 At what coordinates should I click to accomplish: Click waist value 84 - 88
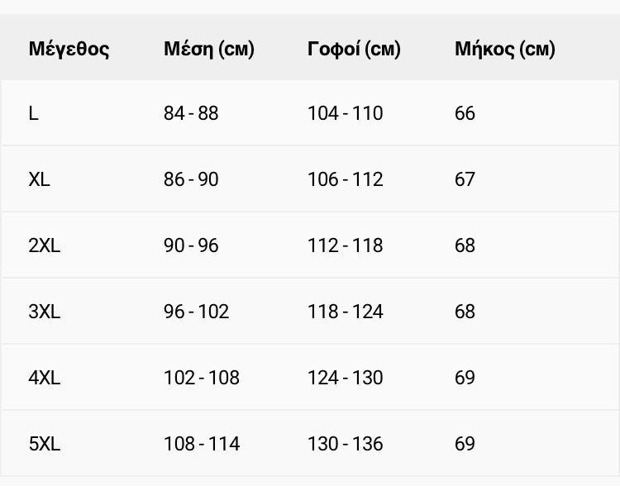click(191, 113)
